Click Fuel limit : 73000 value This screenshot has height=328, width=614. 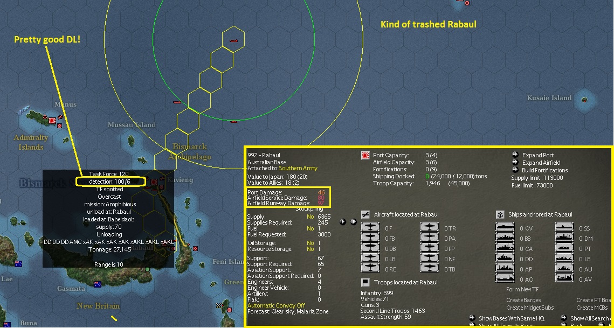532,185
